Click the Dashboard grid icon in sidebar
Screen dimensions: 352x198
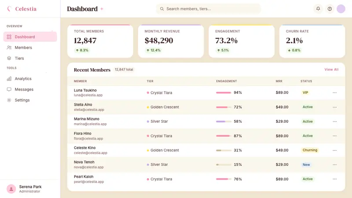(x=9, y=37)
